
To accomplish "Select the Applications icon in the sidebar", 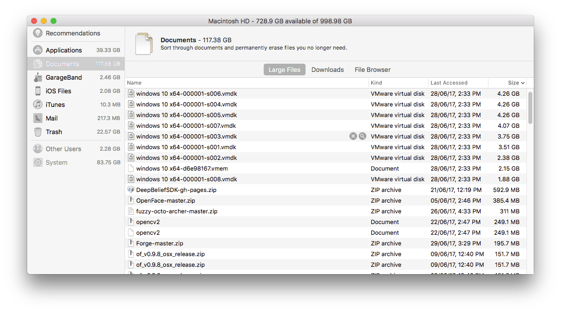I will pos(37,50).
